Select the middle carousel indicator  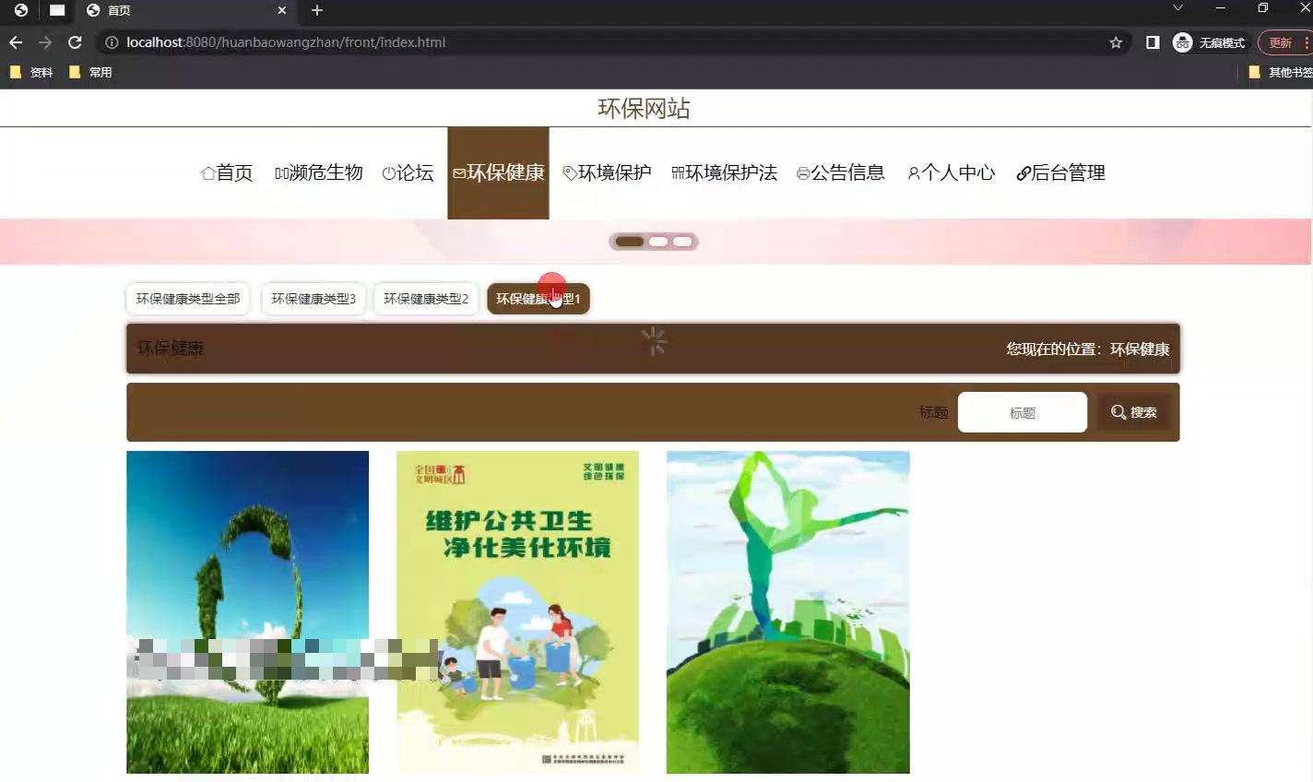click(658, 242)
